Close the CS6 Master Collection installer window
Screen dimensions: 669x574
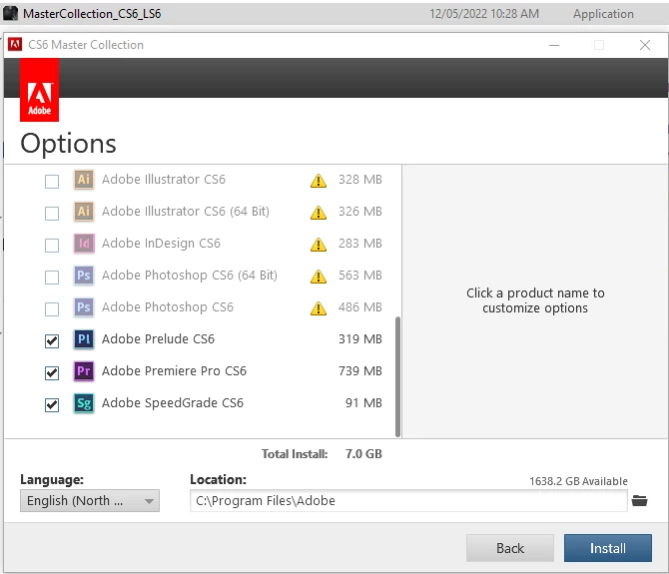[645, 45]
